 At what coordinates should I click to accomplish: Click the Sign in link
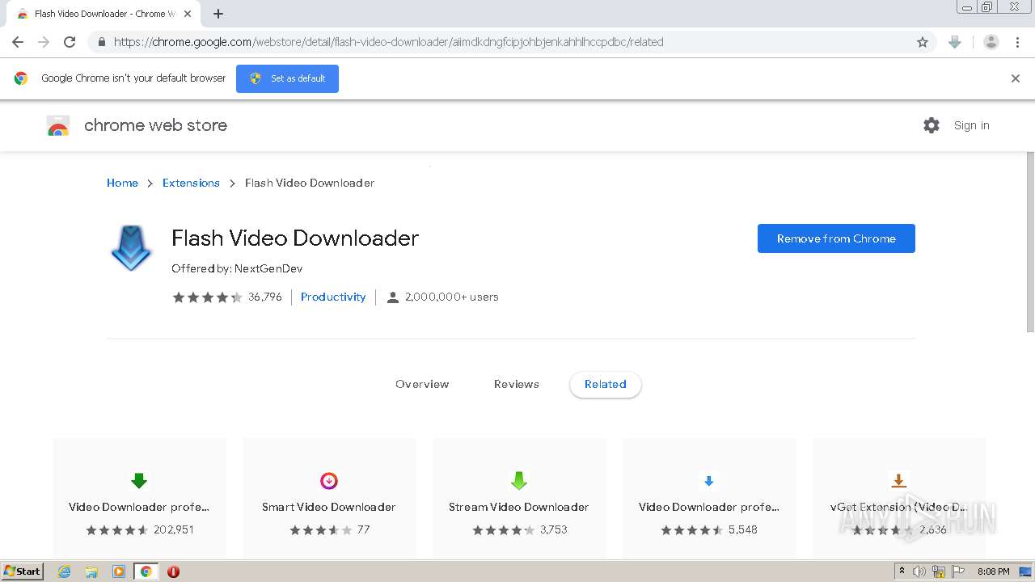tap(971, 125)
